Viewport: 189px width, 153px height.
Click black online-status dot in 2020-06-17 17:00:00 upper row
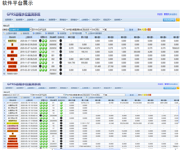pyautogui.click(x=61, y=41)
